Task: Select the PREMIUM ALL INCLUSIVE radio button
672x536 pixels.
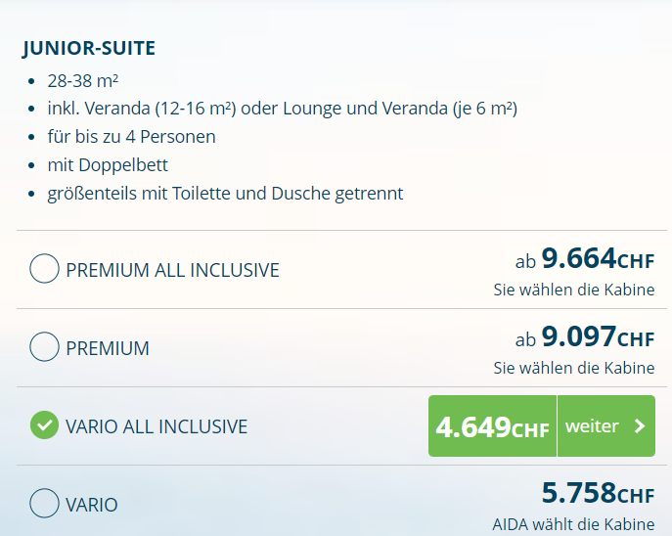Action: point(44,269)
